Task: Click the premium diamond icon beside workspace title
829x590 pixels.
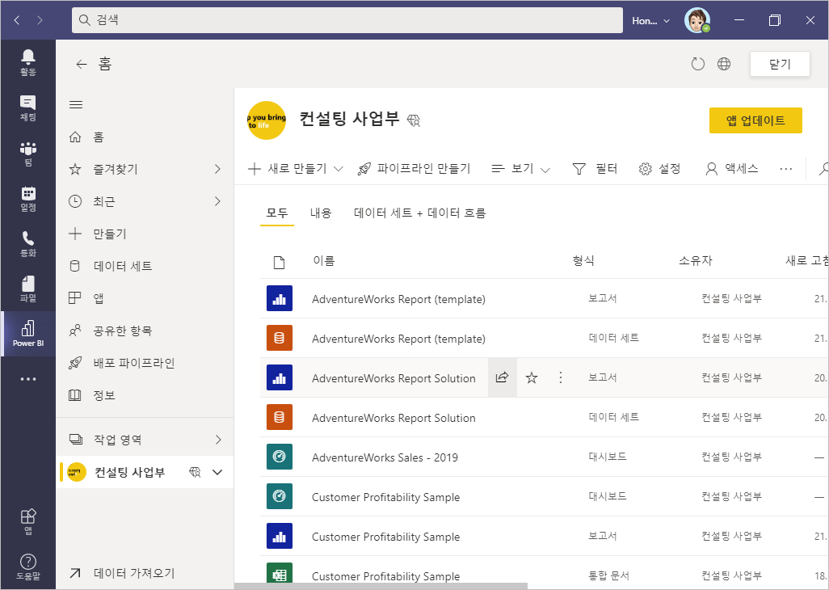Action: pyautogui.click(x=414, y=121)
